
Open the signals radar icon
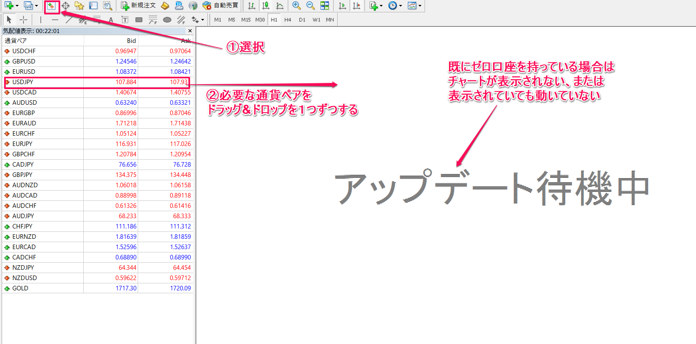click(x=193, y=6)
